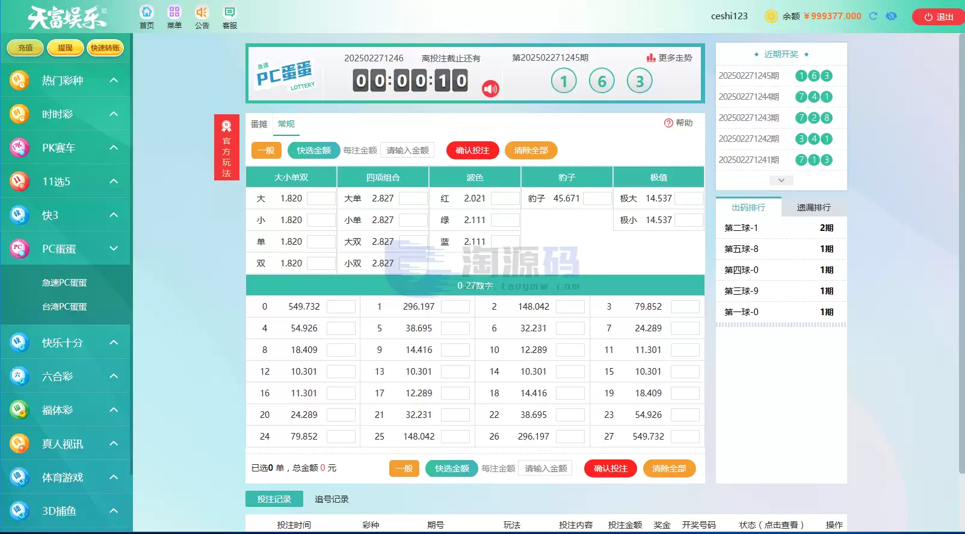
Task: Mute the countdown sound speaker
Action: (x=490, y=89)
